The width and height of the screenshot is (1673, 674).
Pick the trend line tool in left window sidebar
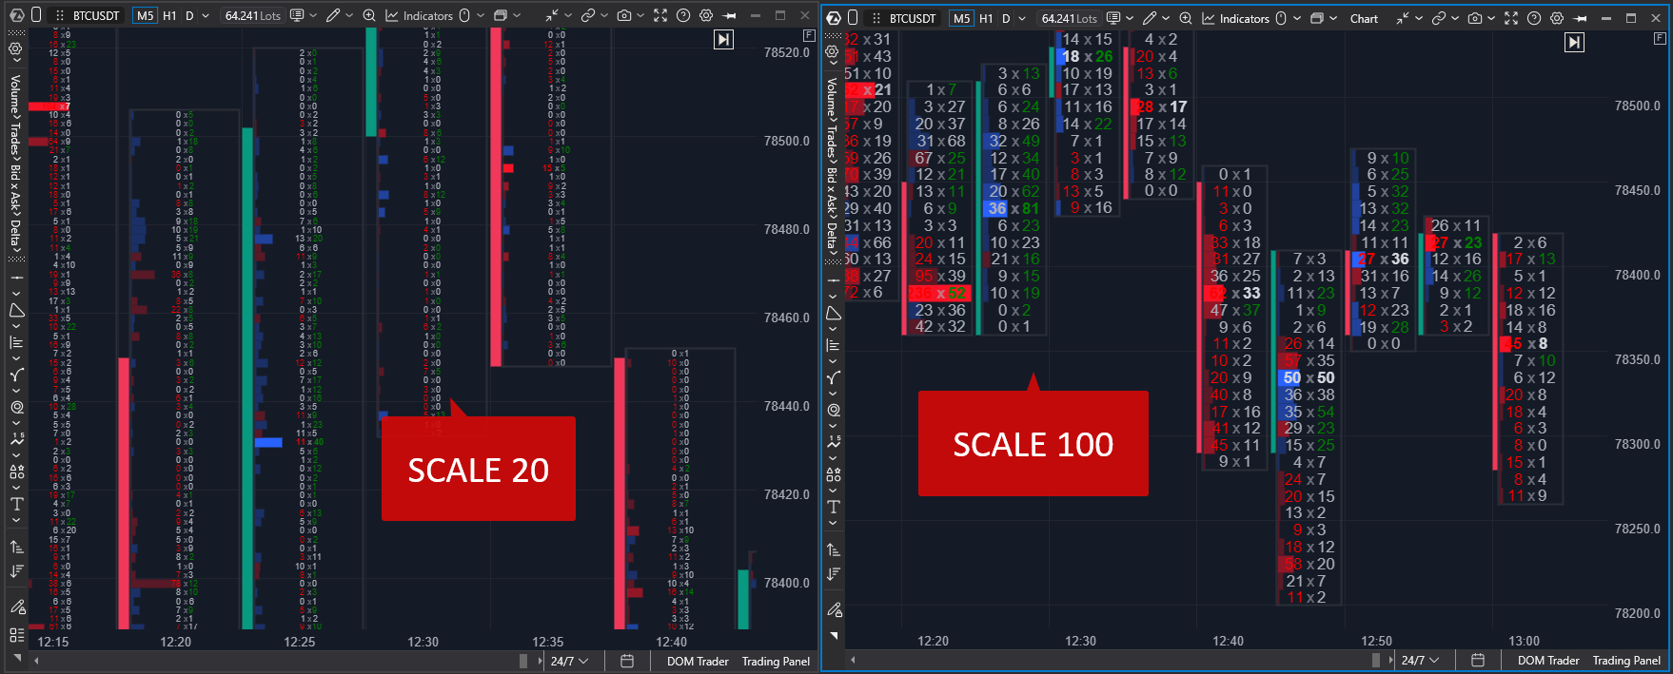[x=17, y=278]
